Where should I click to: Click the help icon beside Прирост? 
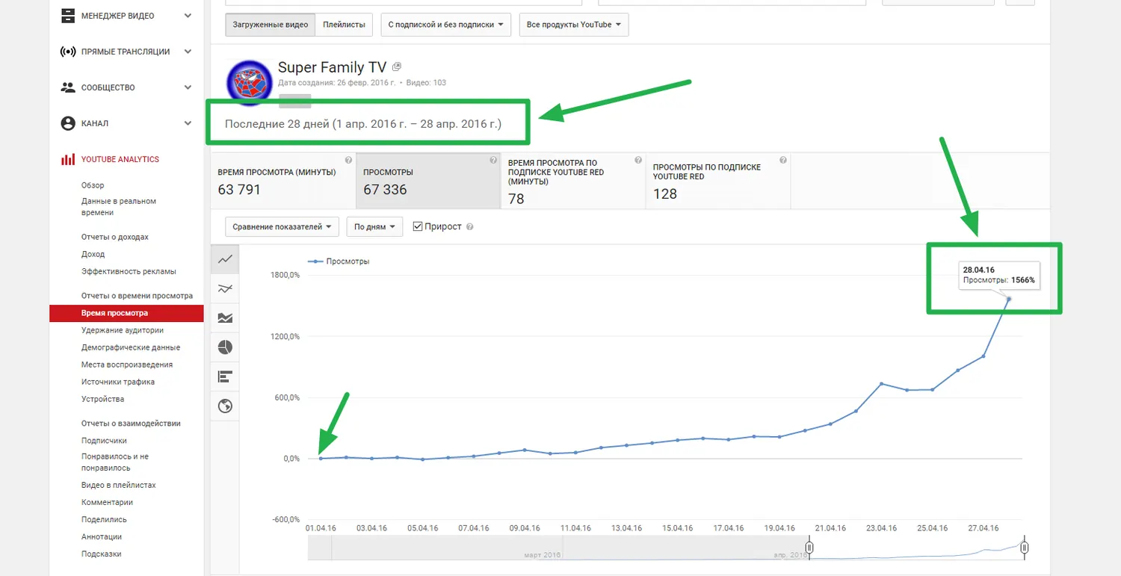pos(469,227)
